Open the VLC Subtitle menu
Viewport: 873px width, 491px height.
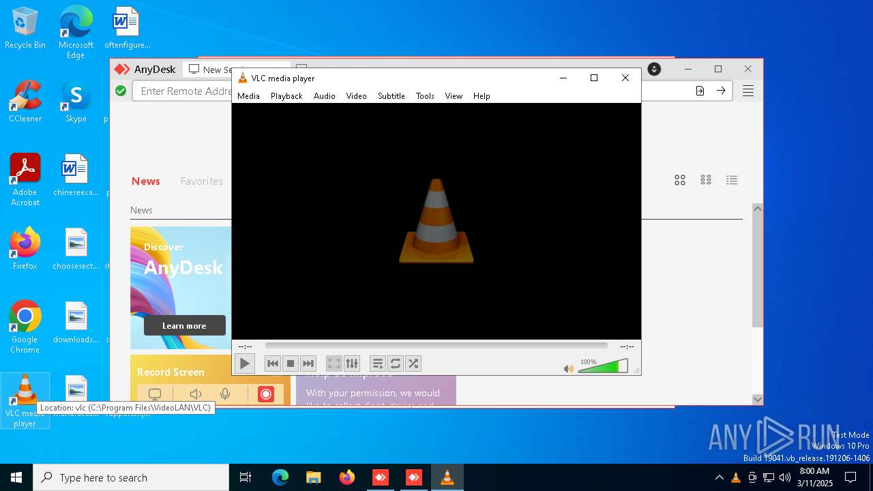click(391, 96)
